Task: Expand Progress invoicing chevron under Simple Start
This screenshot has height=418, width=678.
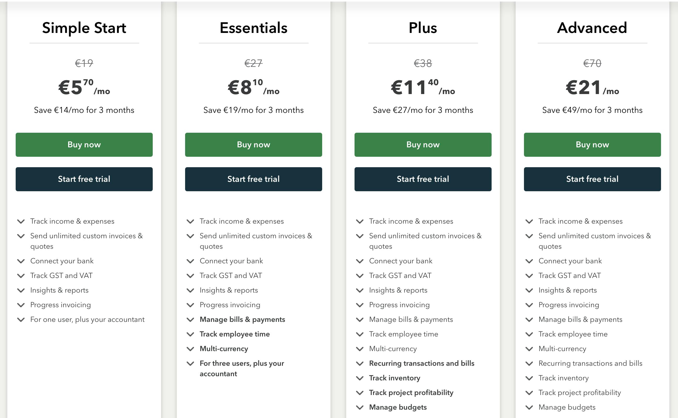Action: click(21, 305)
